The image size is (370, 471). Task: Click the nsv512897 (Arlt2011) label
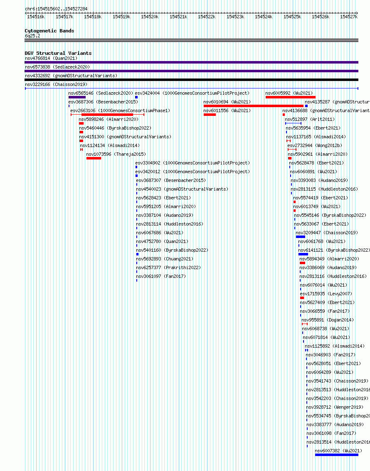click(310, 119)
